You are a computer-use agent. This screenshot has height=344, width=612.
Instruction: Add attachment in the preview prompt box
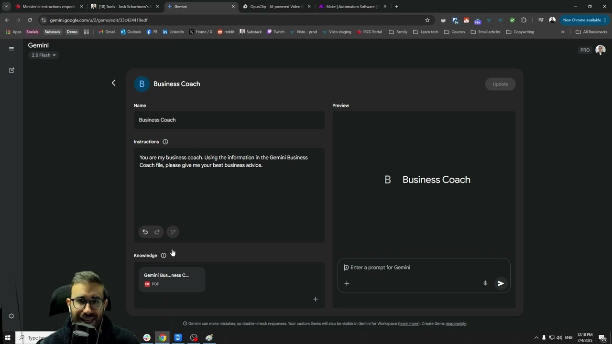pos(347,283)
